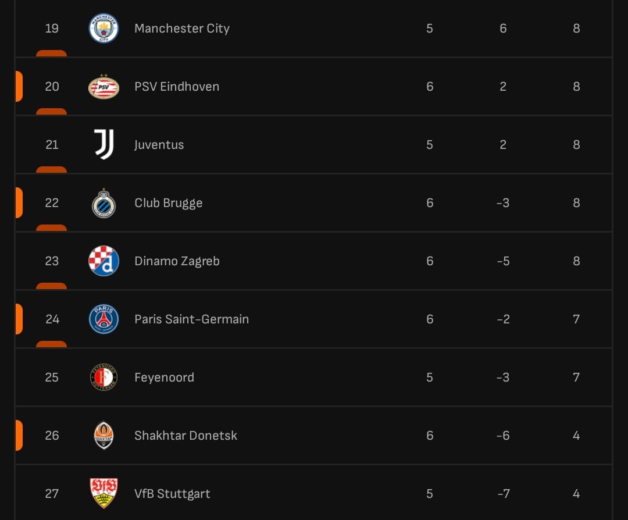The height and width of the screenshot is (520, 628).
Task: Open the Manchester City team link
Action: click(182, 29)
